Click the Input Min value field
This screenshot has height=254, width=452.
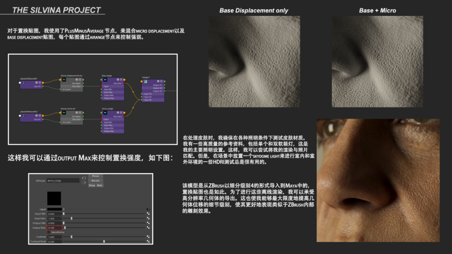(x=55, y=214)
